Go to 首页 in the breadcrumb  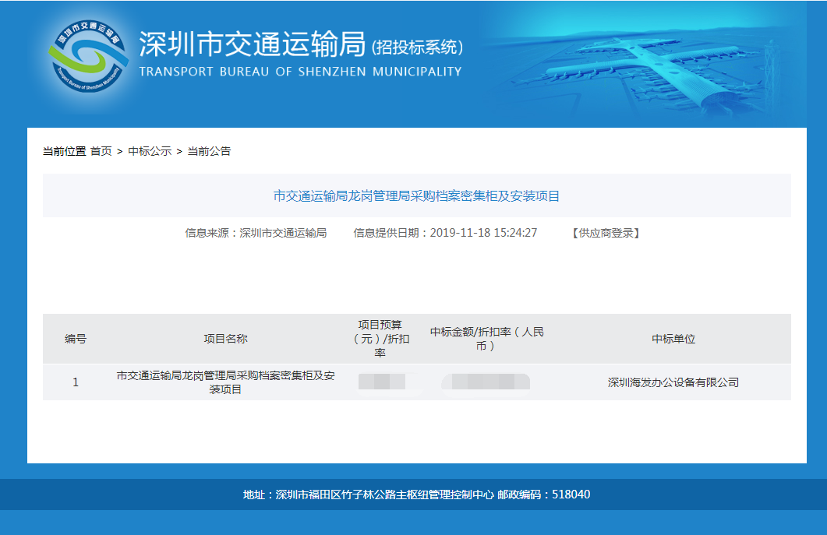pyautogui.click(x=101, y=151)
